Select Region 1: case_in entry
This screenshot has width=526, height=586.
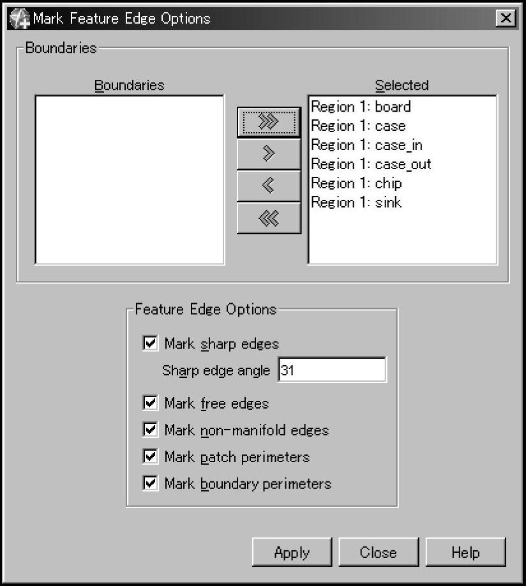366,145
